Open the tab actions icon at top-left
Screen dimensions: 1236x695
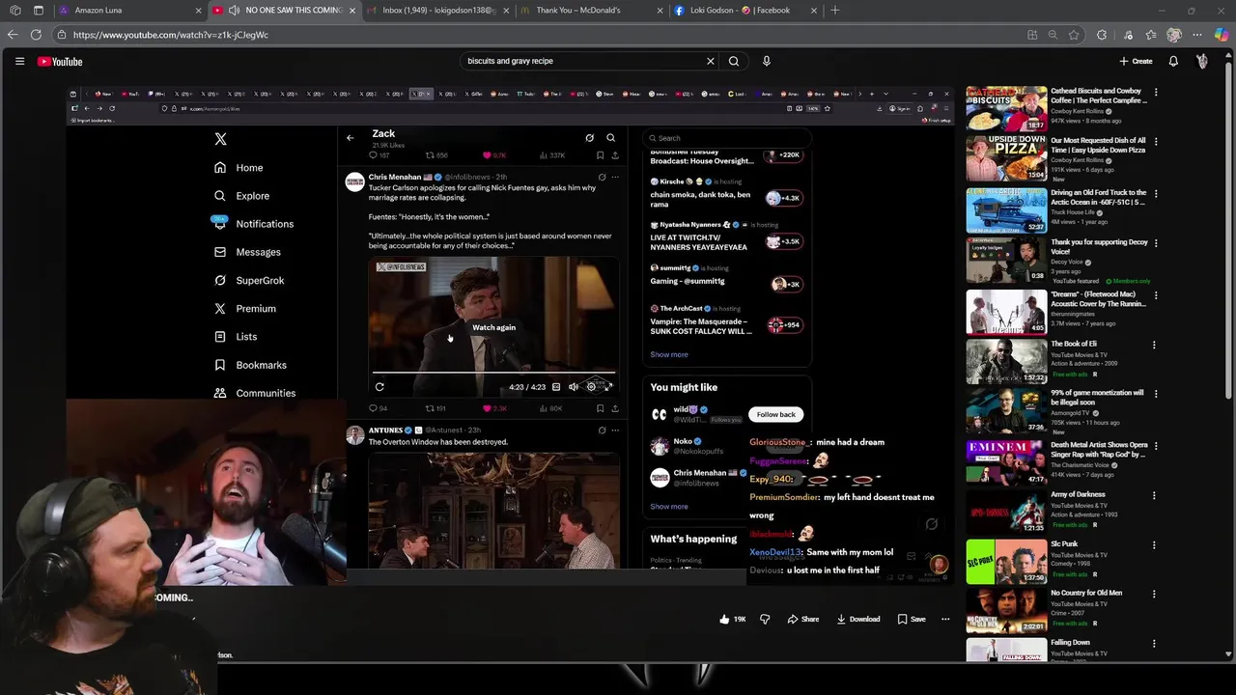39,11
